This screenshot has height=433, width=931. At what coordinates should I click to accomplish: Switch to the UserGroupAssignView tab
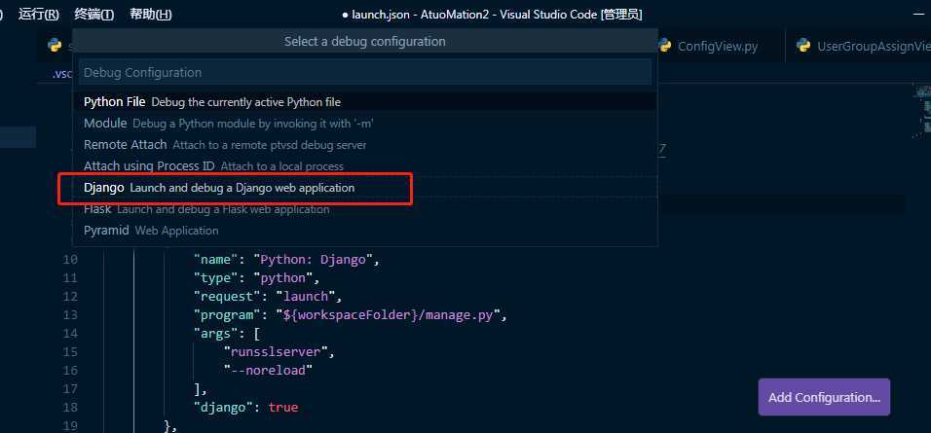click(x=873, y=46)
